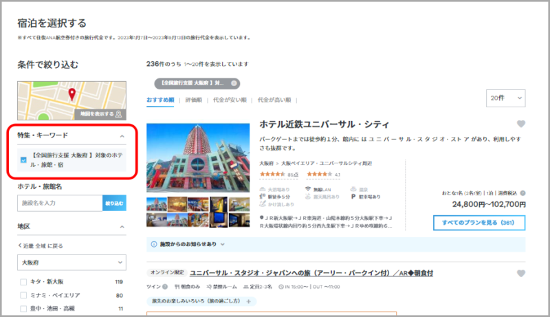Open the 大阪府 prefecture dropdown
This screenshot has height=317, width=550.
72,262
